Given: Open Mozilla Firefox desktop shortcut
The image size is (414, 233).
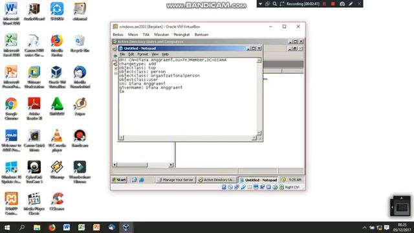Looking at the screenshot, I should tap(57, 45).
